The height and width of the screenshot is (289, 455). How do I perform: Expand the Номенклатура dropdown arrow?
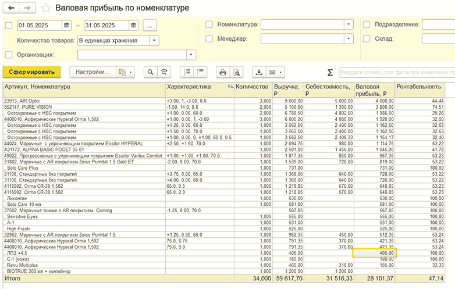pyautogui.click(x=349, y=24)
